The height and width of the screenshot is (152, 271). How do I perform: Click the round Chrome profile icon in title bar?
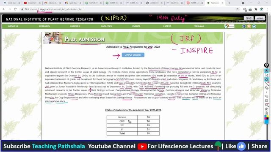click(243, 3)
